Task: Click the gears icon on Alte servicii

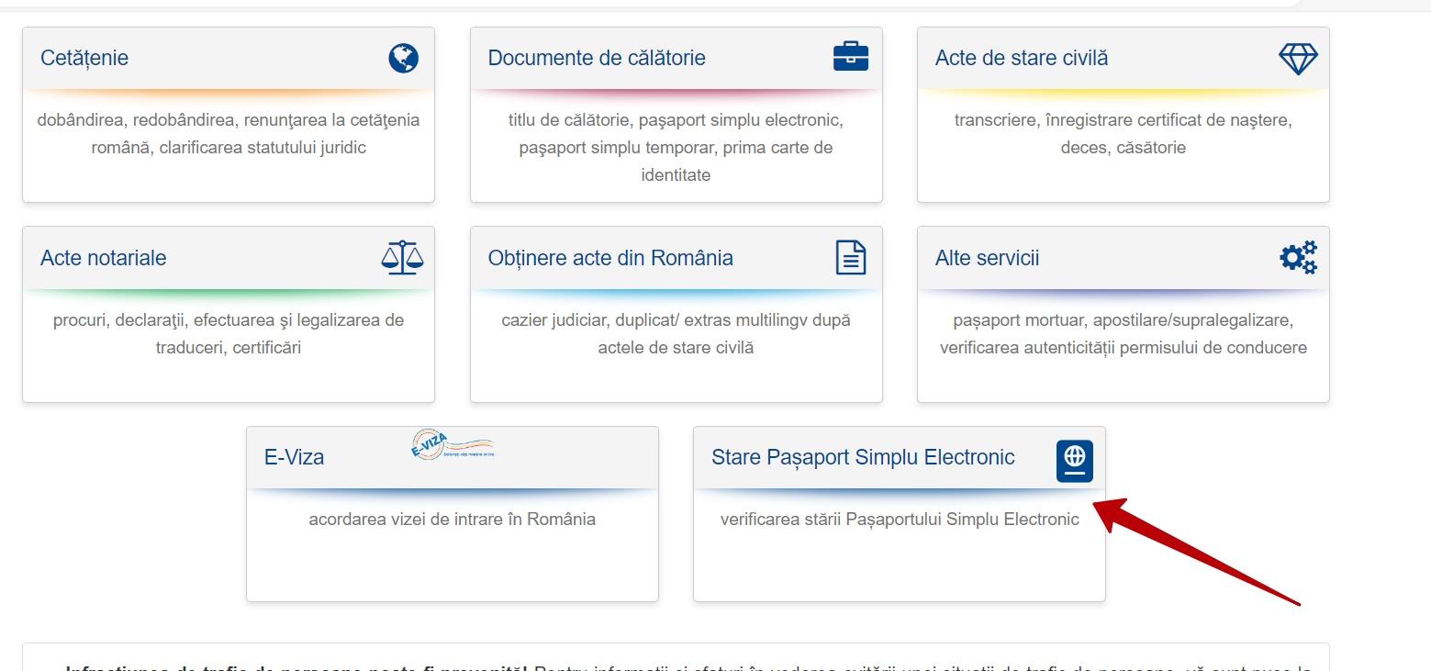Action: (x=1298, y=258)
